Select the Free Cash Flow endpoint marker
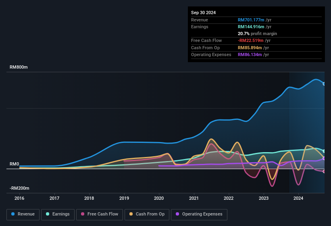 324,172
